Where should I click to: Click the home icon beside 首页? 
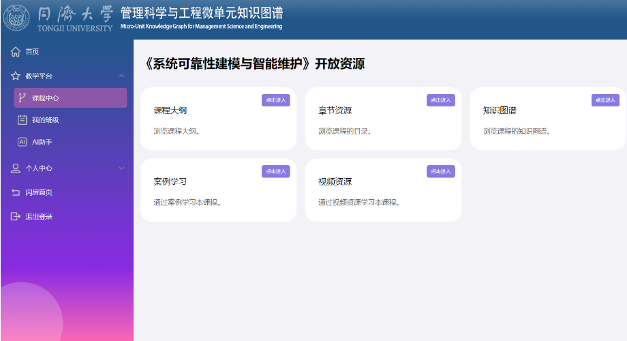(x=16, y=52)
